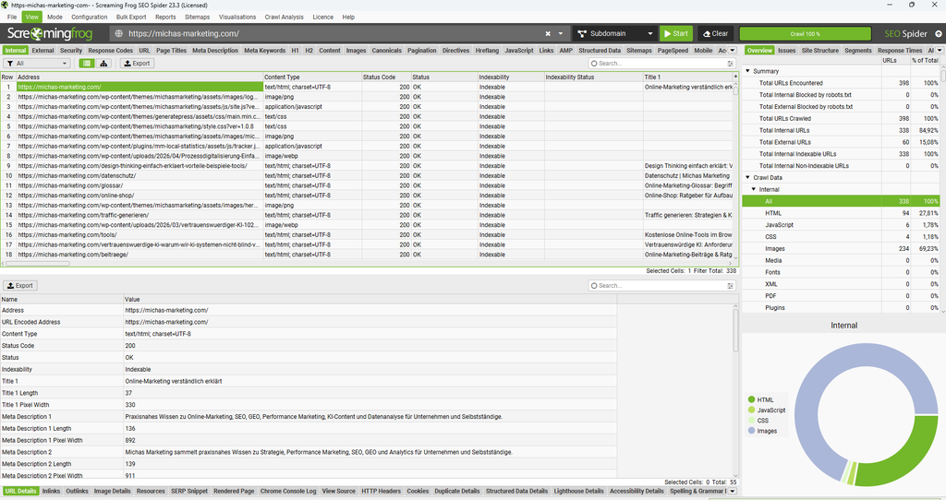This screenshot has width=946, height=500.
Task: Show more main tabs dropdown arrow
Action: (x=733, y=51)
